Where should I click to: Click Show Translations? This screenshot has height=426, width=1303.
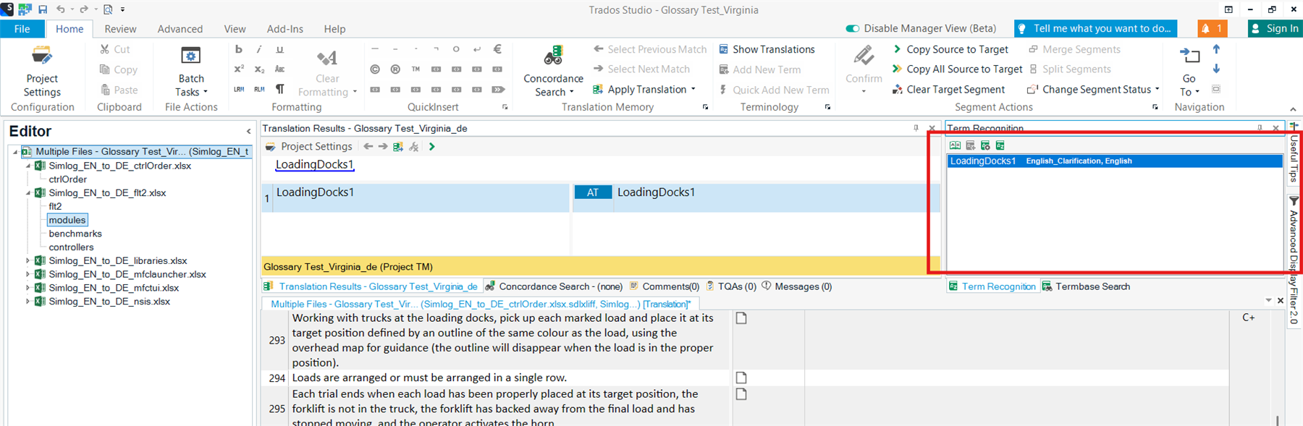coord(767,49)
